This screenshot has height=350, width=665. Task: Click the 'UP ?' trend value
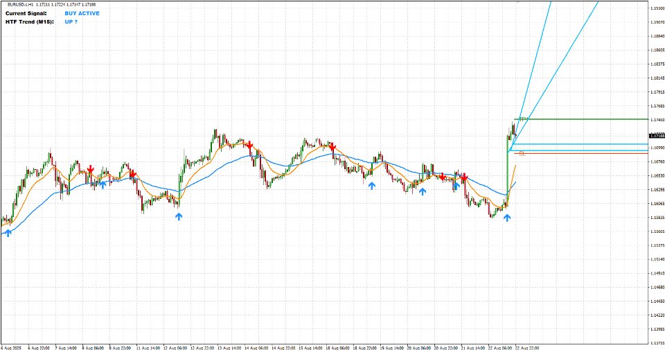pyautogui.click(x=71, y=21)
